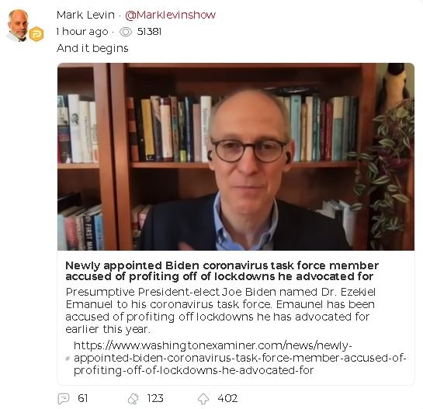
Task: Click the Mark Levin display name
Action: click(x=85, y=15)
